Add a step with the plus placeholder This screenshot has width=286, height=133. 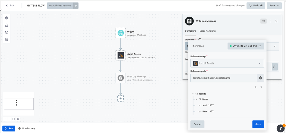point(121,98)
